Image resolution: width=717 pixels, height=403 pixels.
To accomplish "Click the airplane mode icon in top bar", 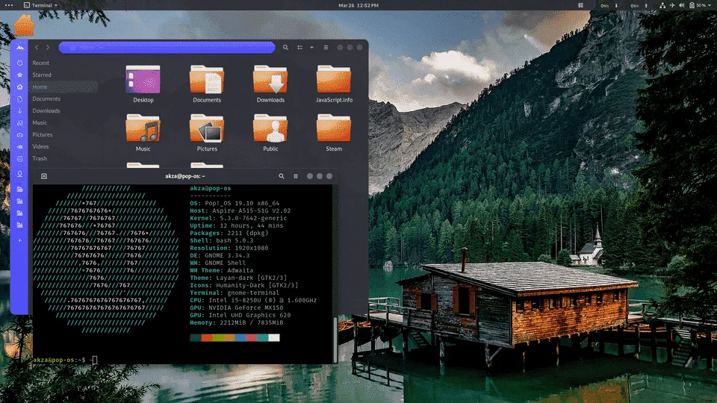I will point(672,5).
